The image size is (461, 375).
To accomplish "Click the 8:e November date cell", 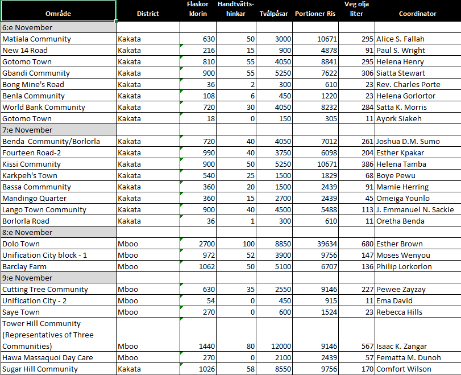I will click(58, 232).
